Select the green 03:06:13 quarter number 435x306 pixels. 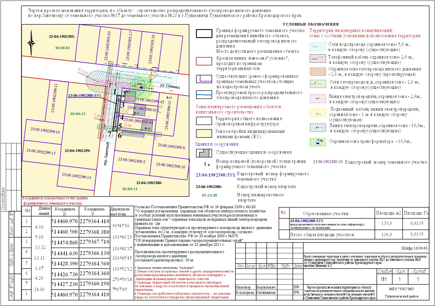(x=78, y=114)
